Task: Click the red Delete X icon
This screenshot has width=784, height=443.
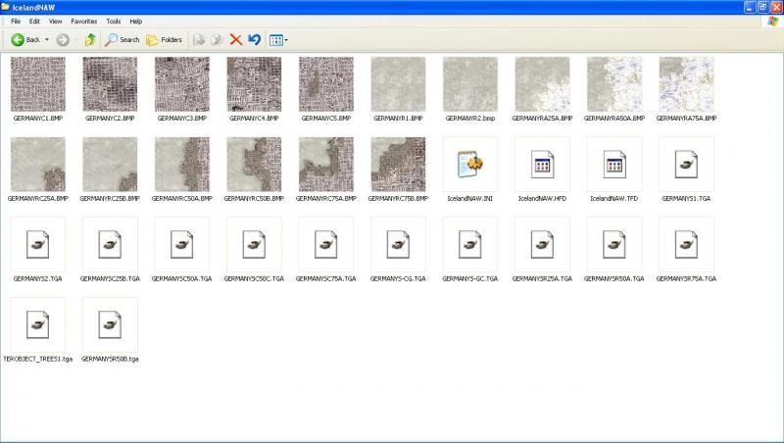Action: [x=236, y=39]
